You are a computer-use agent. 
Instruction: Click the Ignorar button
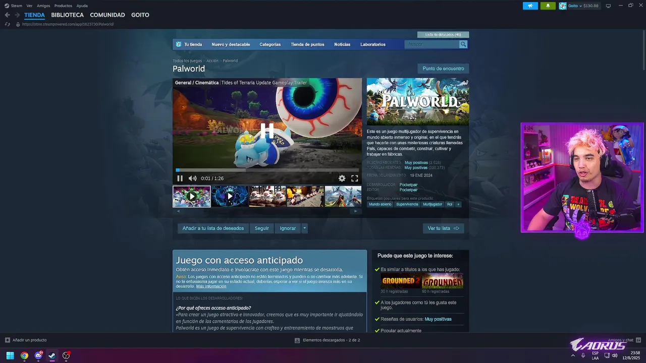pyautogui.click(x=288, y=228)
